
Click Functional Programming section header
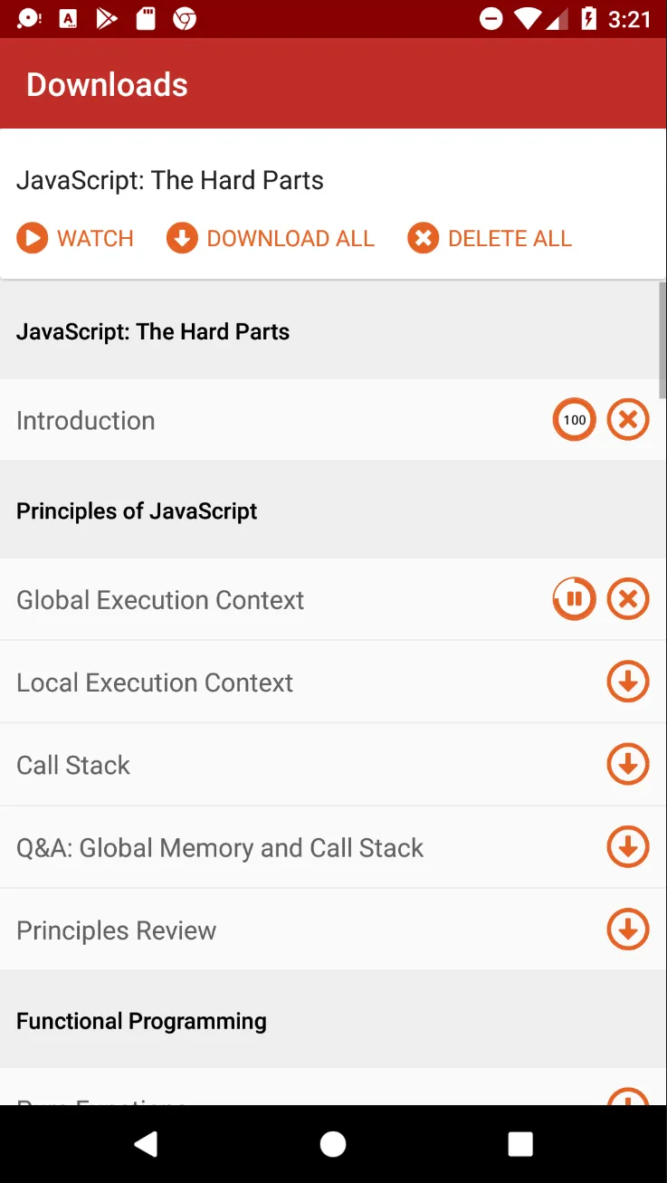333,1021
